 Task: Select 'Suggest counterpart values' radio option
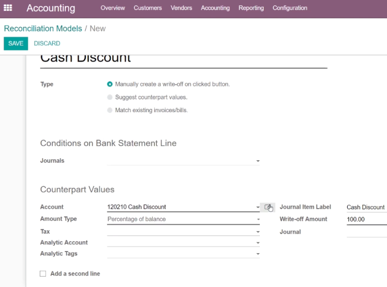pos(110,97)
